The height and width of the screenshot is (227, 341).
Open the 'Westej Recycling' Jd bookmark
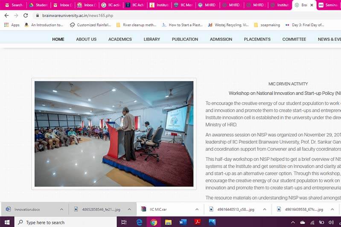228,25
